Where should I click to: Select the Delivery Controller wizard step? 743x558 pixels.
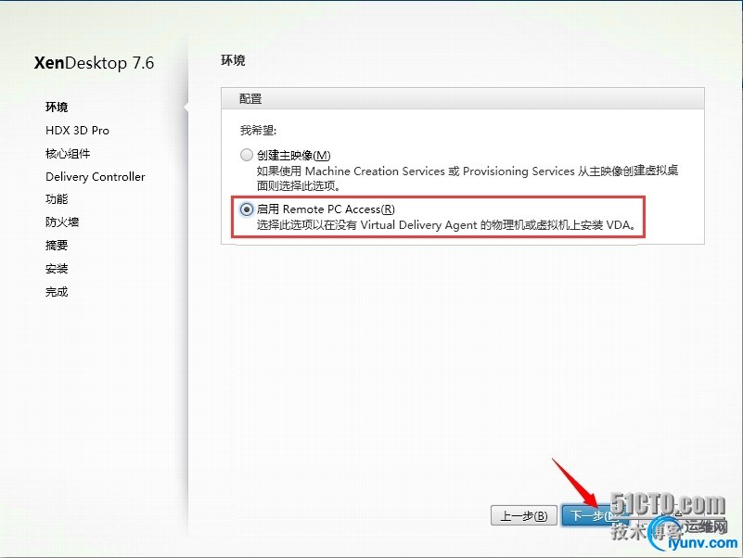(96, 177)
